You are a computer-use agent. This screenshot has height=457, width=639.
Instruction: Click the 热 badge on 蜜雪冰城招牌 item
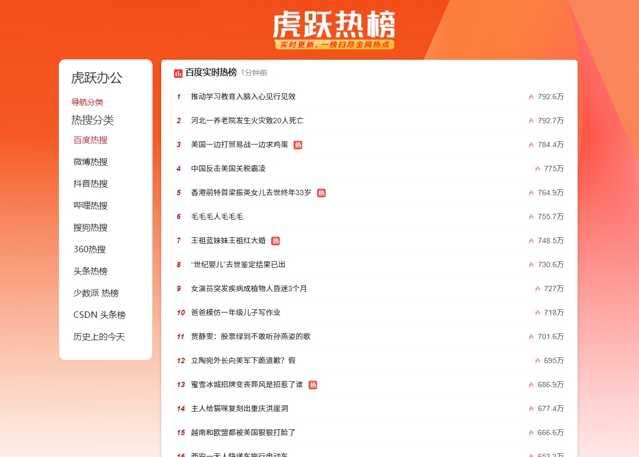coord(313,386)
